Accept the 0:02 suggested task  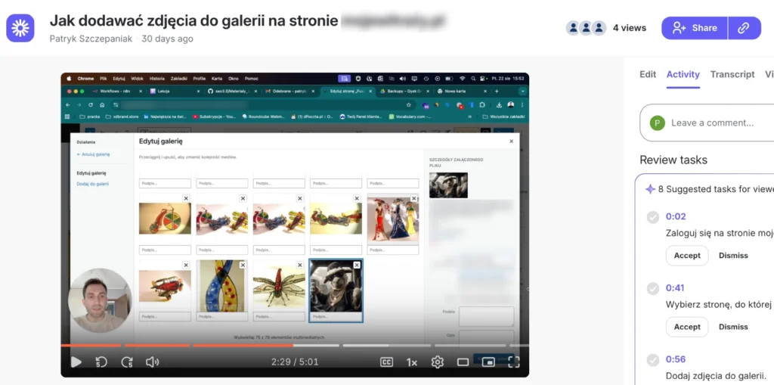(x=687, y=256)
